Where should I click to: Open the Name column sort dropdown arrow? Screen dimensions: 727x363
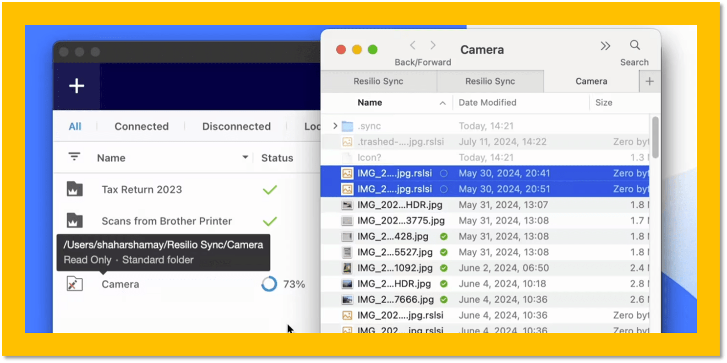click(245, 157)
